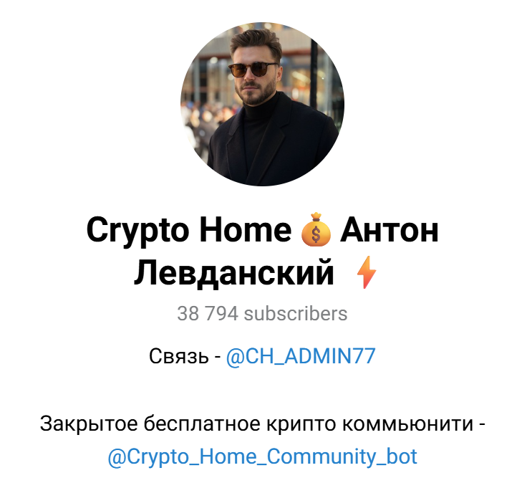Click the word 'Home' in channel title
Viewport: 522px width, 483px height.
[245, 230]
